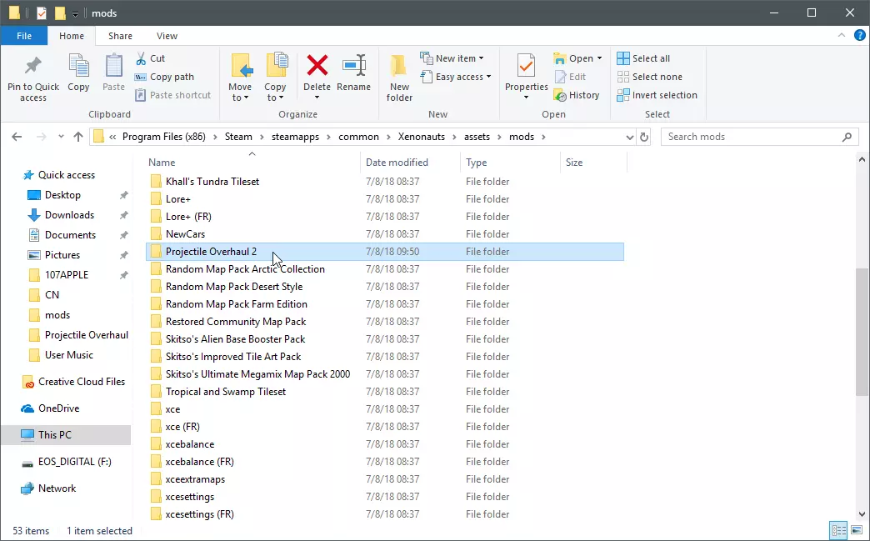This screenshot has width=870, height=541.
Task: Refresh the mods folder view
Action: 643,137
